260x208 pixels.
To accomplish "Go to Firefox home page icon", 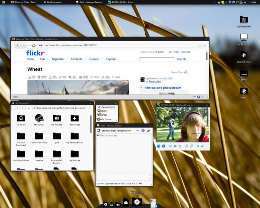I will pos(34,45).
